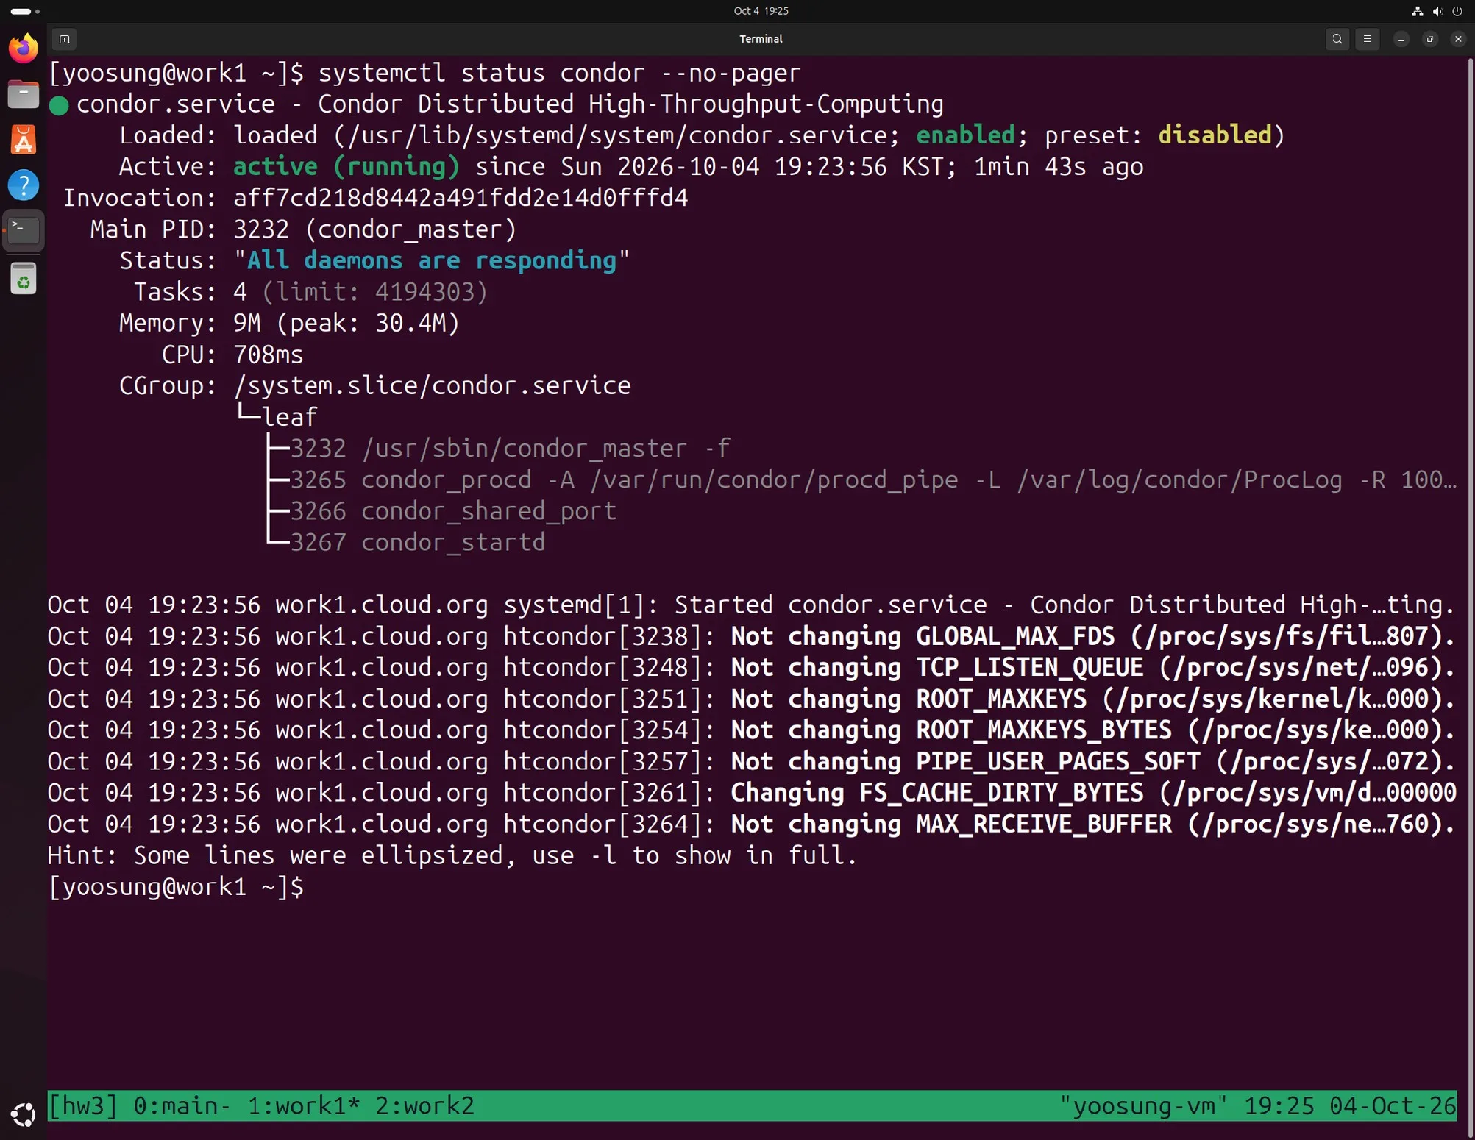The width and height of the screenshot is (1475, 1140).
Task: Click "All daemons are responding" status
Action: (432, 260)
